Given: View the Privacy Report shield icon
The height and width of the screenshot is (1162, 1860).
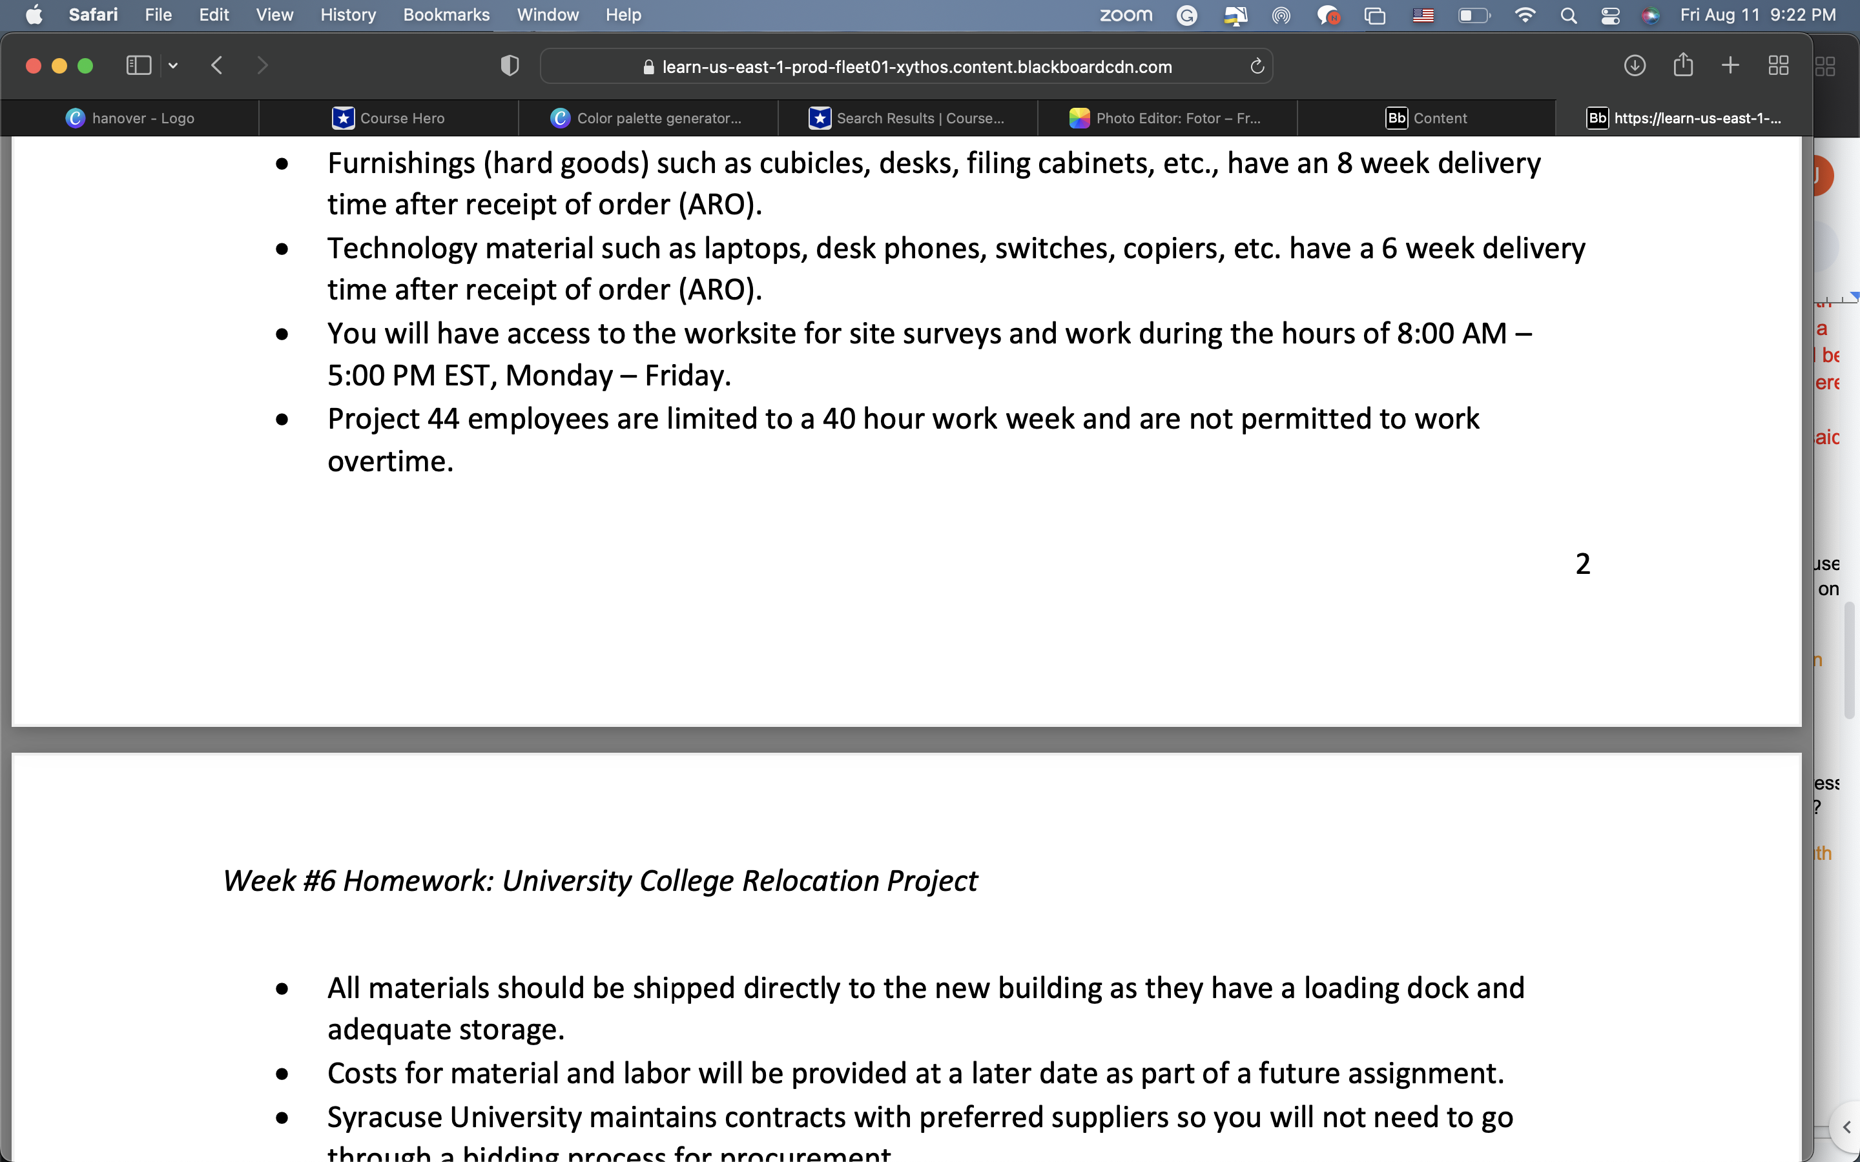Looking at the screenshot, I should click(x=508, y=65).
